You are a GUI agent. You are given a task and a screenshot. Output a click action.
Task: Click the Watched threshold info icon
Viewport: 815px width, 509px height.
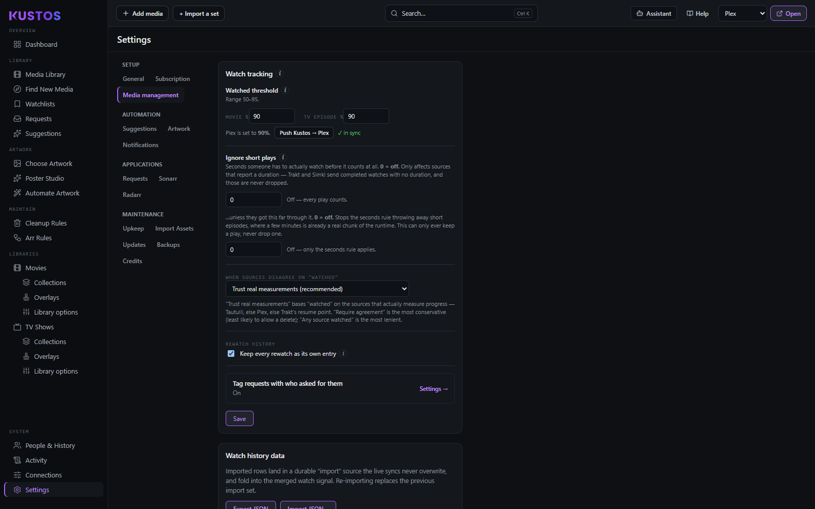click(286, 90)
